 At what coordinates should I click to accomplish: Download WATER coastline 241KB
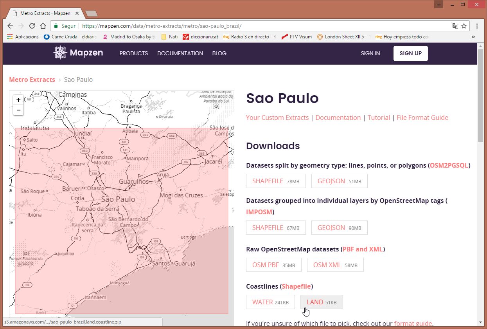pyautogui.click(x=270, y=302)
